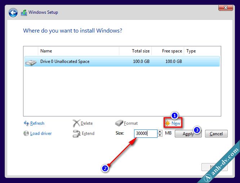Click the drive icon for Drive 0
This screenshot has height=183, width=240.
(31, 63)
